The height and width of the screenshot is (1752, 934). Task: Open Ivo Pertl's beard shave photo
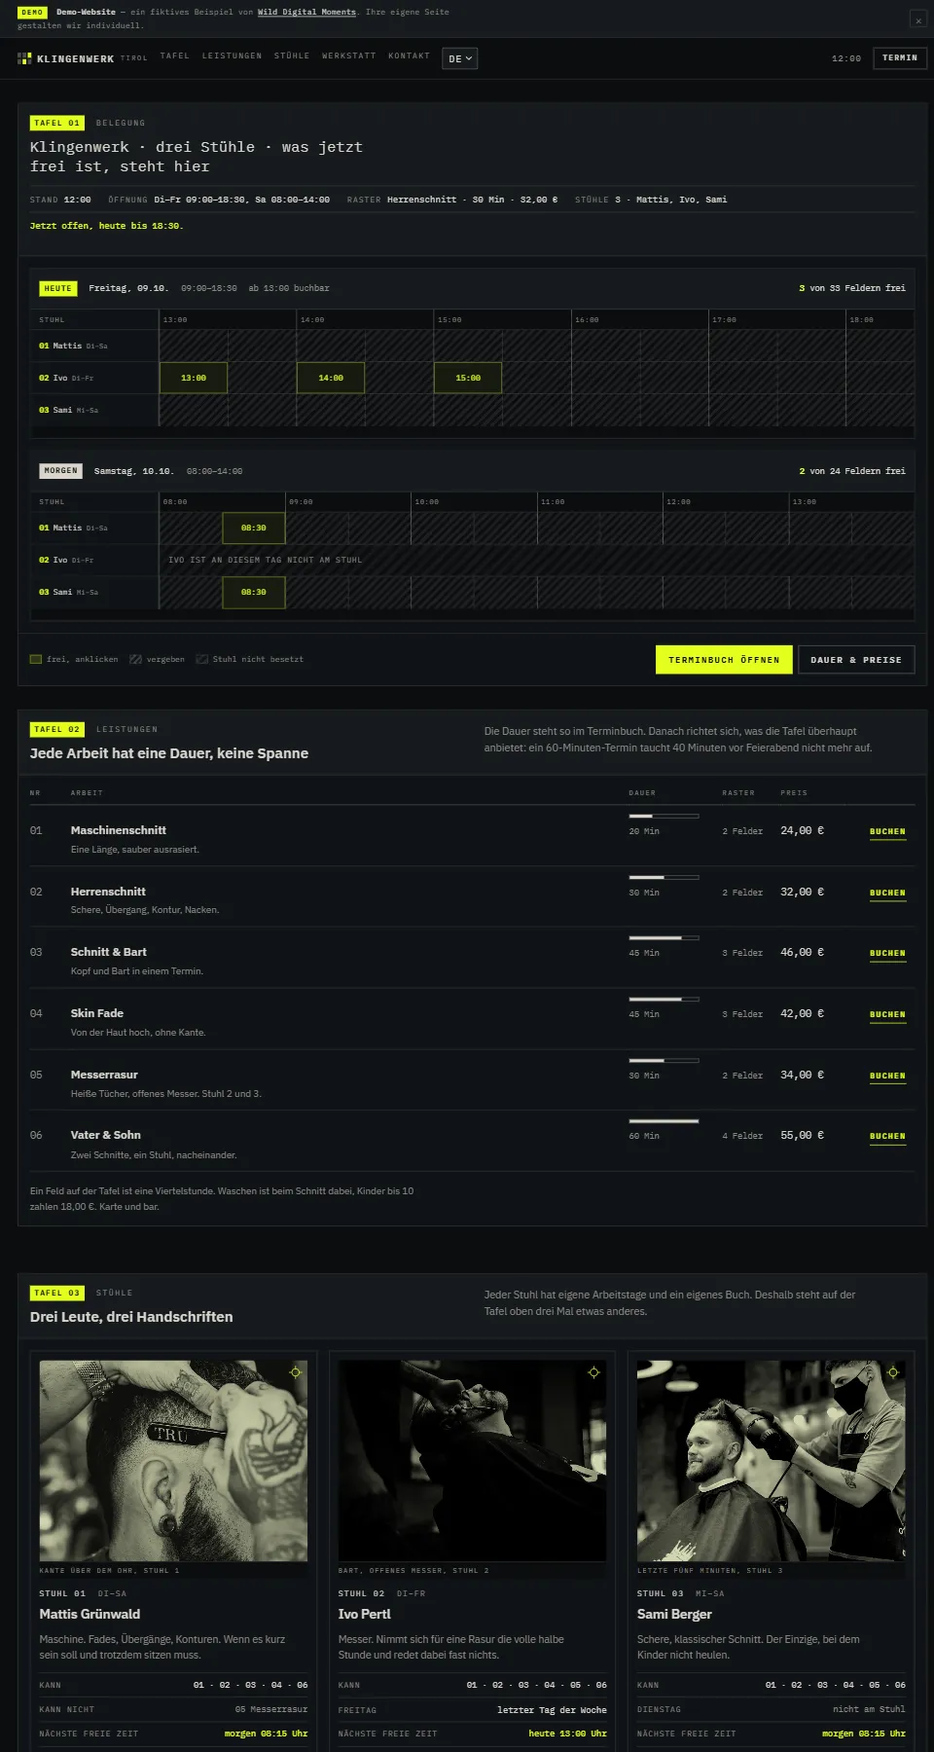click(x=472, y=1461)
